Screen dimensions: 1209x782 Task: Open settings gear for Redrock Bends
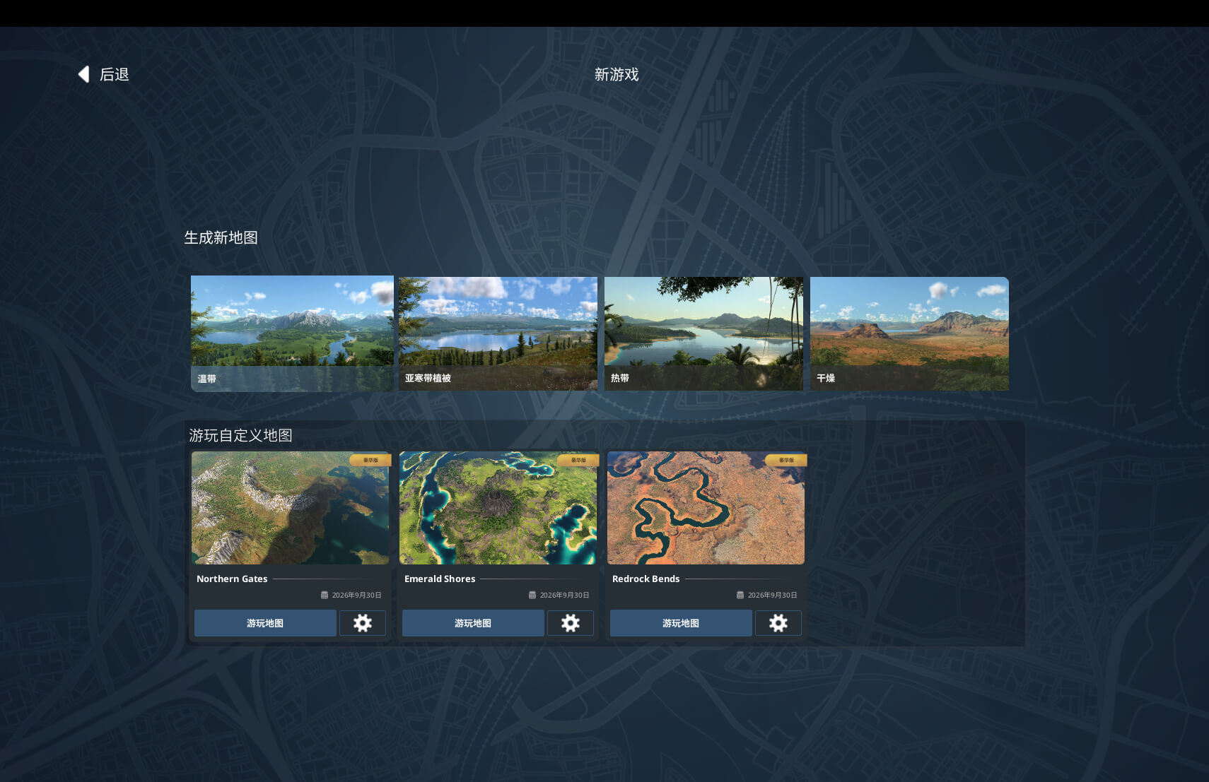(778, 623)
